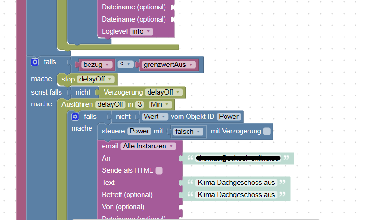Image resolution: width=391 pixels, height=220 pixels.
Task: Select the stop delayOff timer dropdown
Action: [96, 79]
